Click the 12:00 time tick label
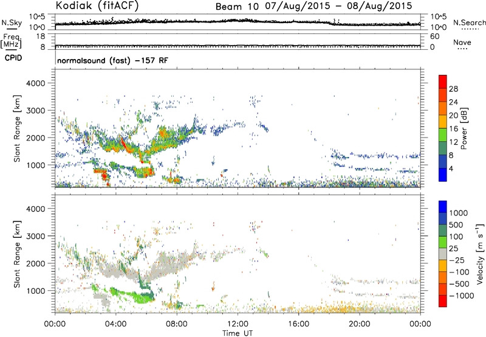Screen dimensions: 486x337 coord(238,324)
